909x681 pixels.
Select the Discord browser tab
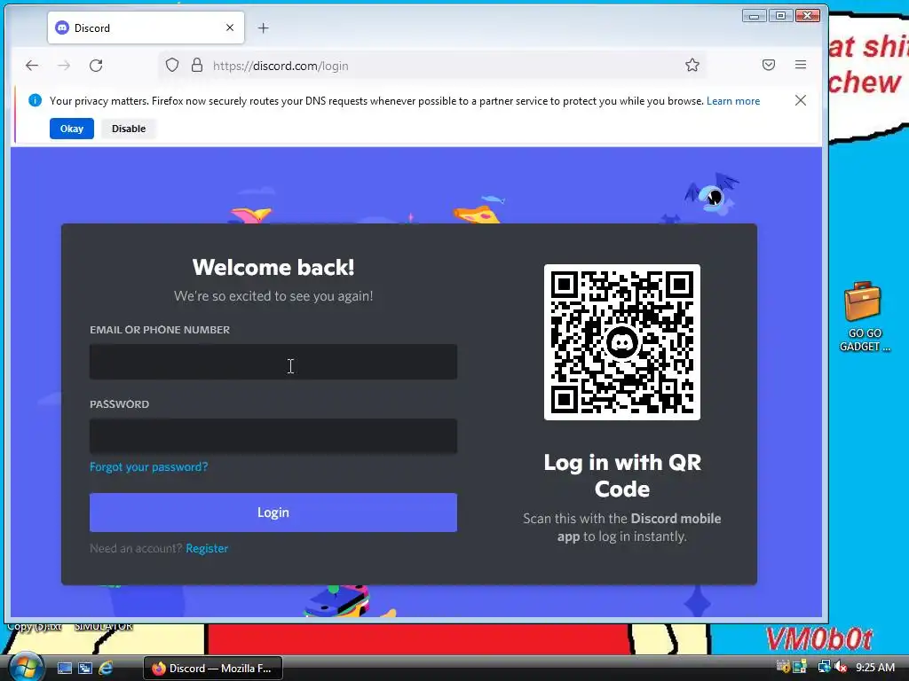(x=146, y=27)
